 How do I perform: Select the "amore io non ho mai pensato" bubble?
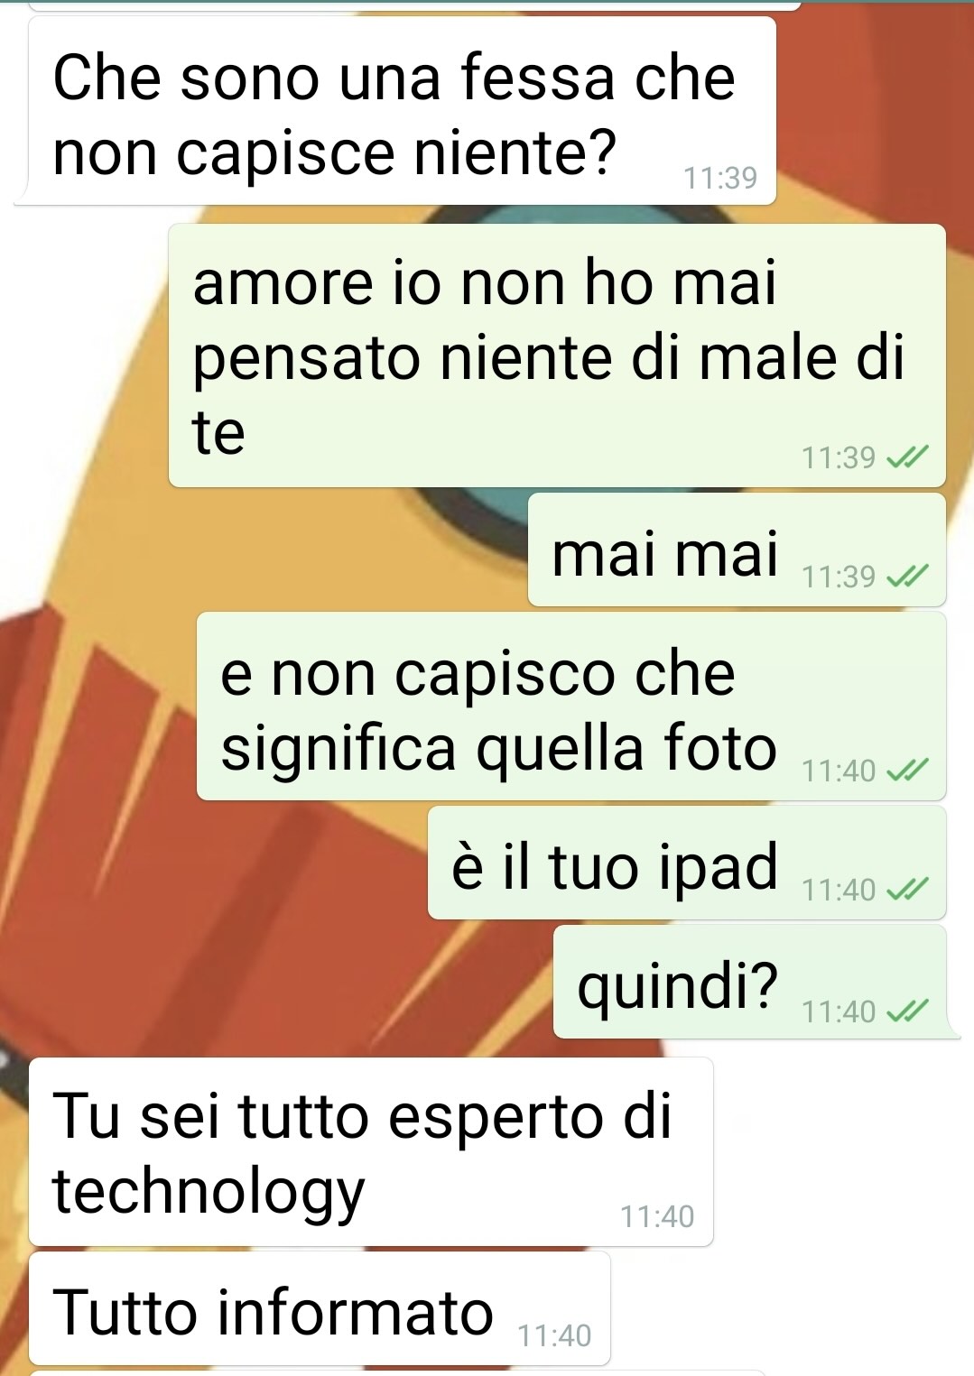[x=557, y=356]
